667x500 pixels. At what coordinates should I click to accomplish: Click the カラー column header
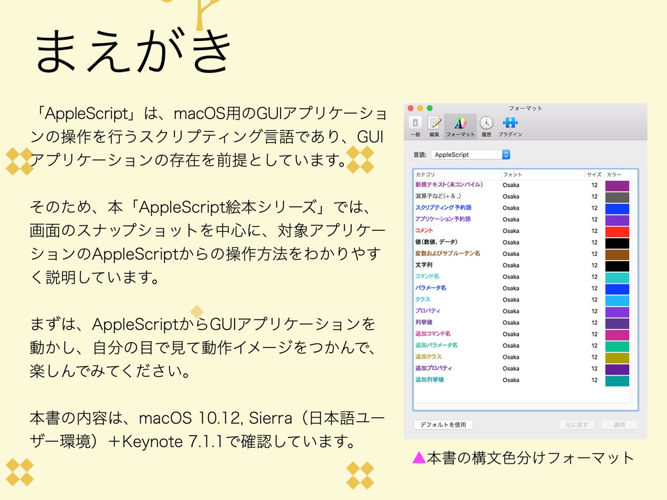[614, 174]
